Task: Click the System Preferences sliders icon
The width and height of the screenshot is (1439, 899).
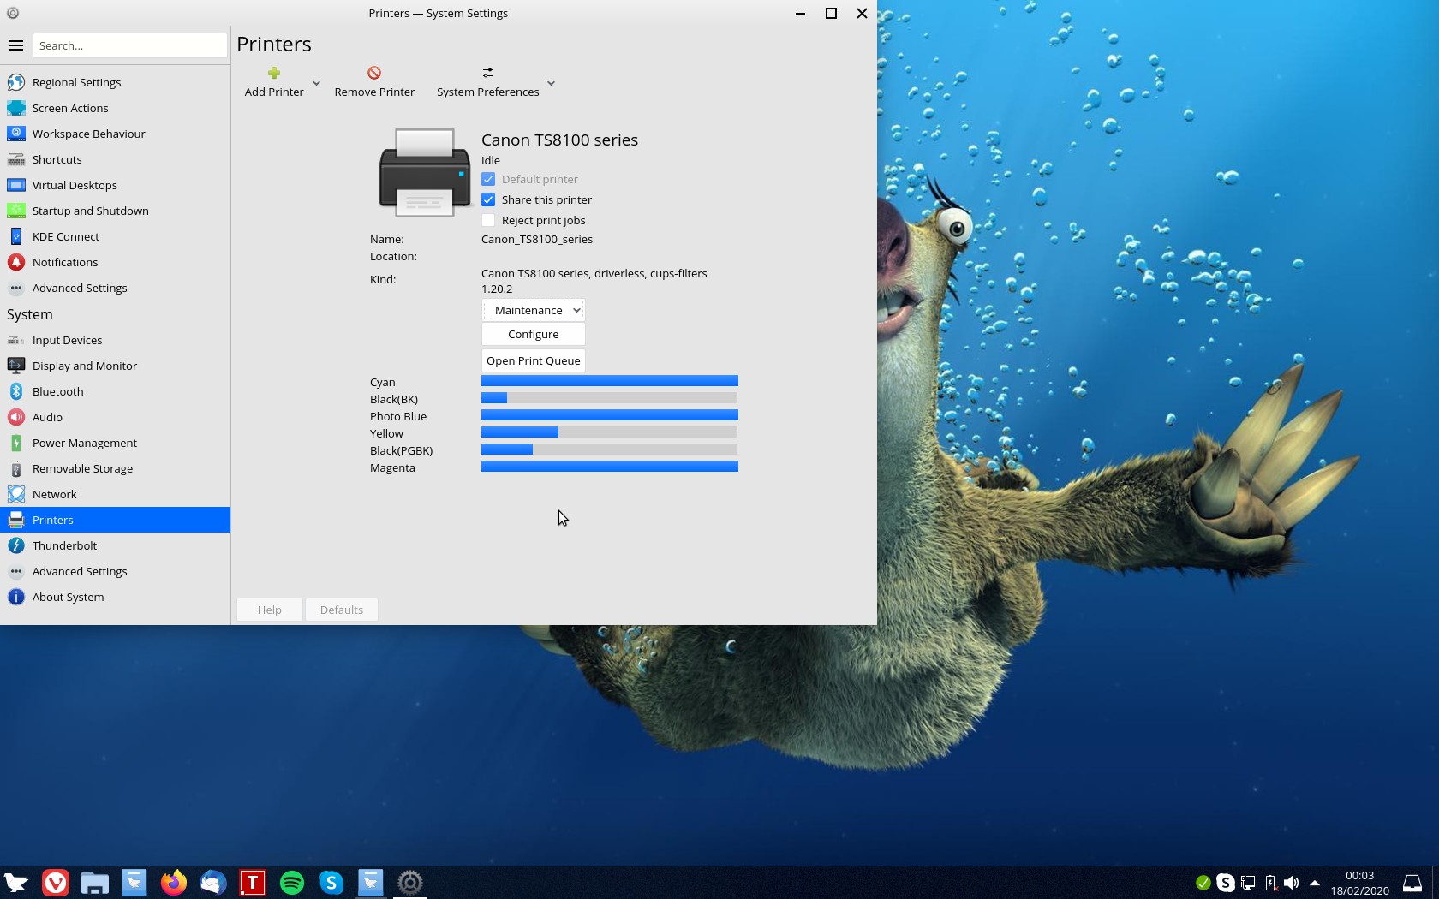Action: (487, 74)
